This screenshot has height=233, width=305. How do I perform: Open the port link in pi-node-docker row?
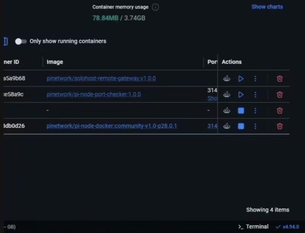pyautogui.click(x=212, y=126)
